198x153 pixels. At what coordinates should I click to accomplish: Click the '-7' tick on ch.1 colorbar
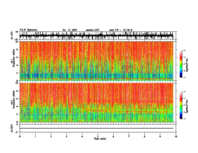(184, 77)
